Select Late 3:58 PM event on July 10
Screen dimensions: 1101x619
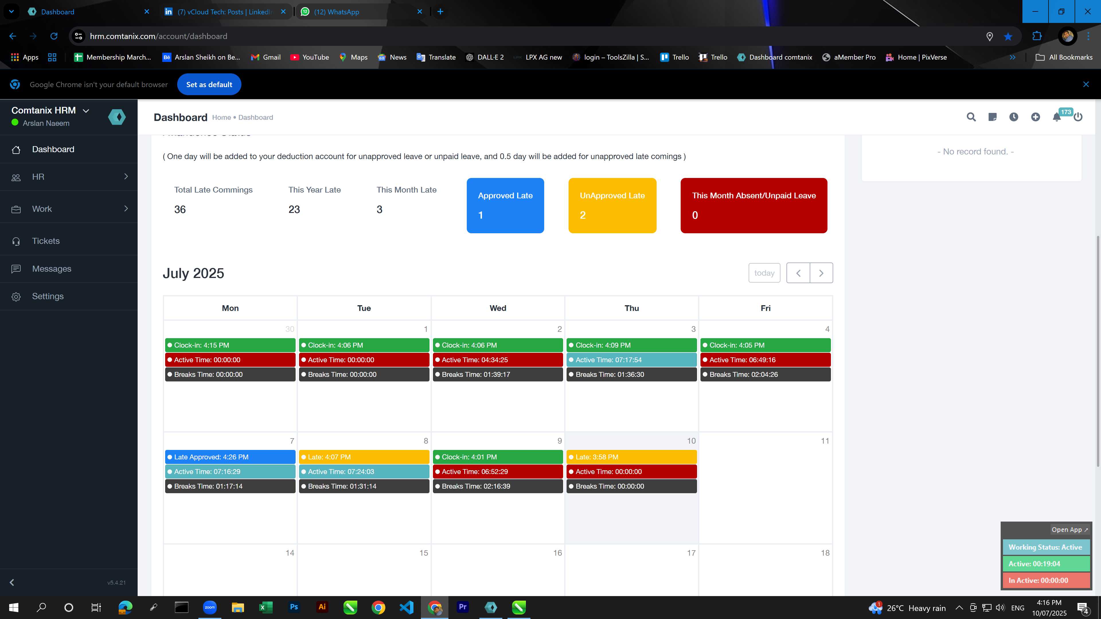pos(632,457)
